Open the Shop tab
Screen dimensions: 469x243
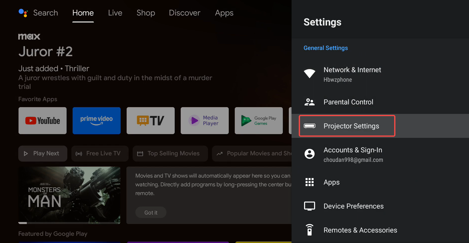pyautogui.click(x=146, y=13)
